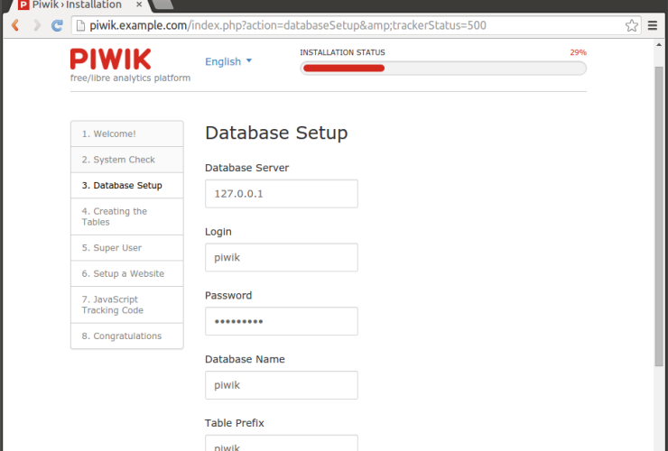Open the Chrome hamburger menu

point(653,25)
